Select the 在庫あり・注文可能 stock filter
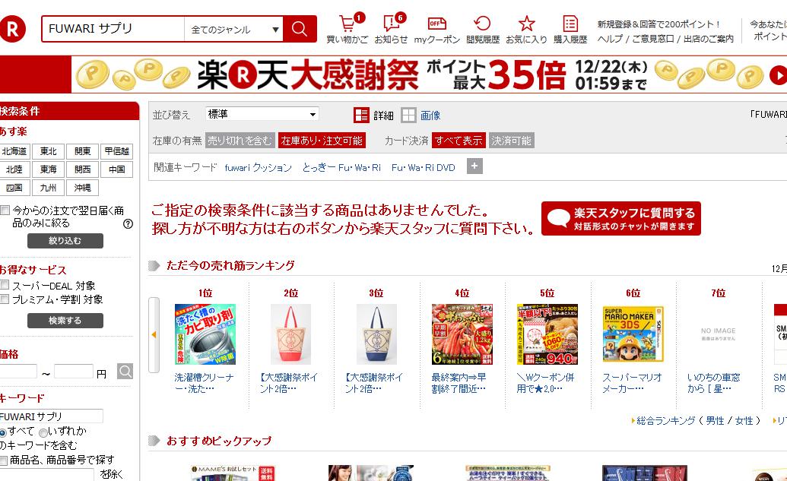This screenshot has height=481, width=787. (322, 141)
